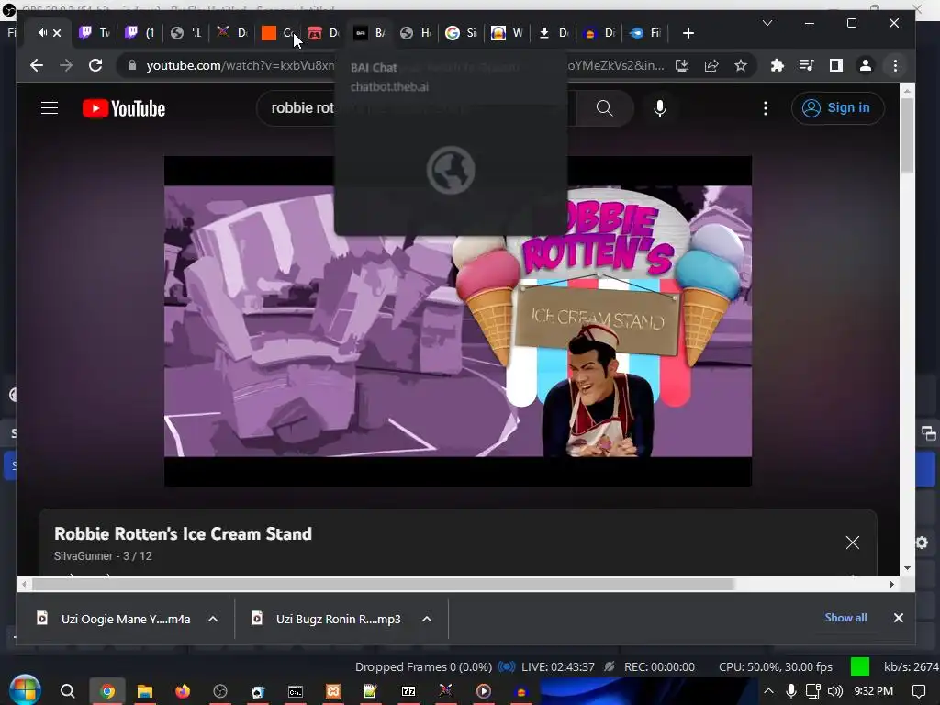Click the YouTube search field
The width and height of the screenshot is (940, 705).
tap(417, 108)
